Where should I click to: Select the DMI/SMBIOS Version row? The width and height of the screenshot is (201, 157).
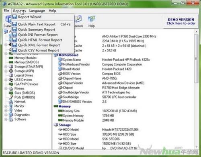(82, 102)
